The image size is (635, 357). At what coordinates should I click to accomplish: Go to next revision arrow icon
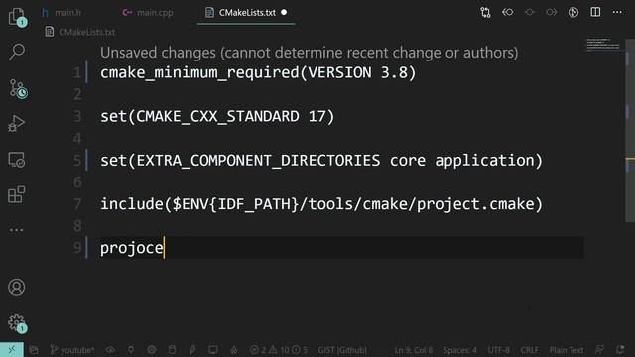pyautogui.click(x=552, y=12)
